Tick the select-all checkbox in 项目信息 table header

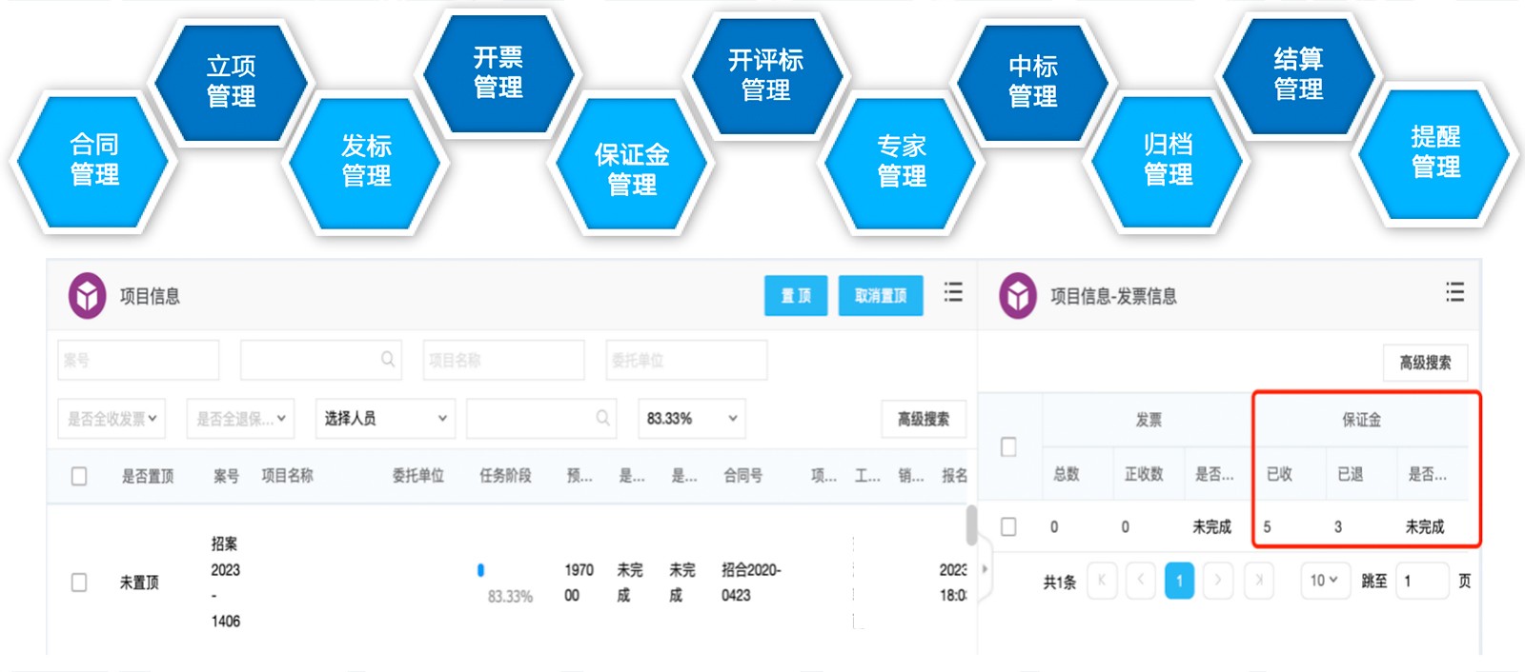click(x=79, y=476)
